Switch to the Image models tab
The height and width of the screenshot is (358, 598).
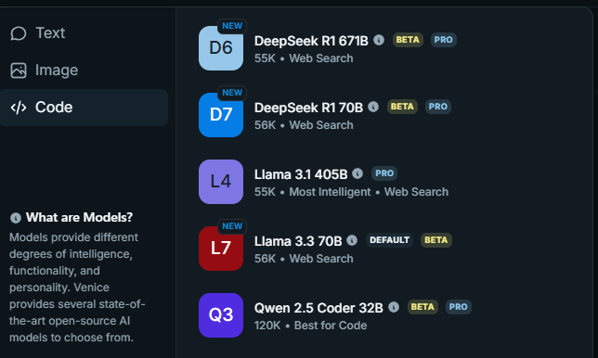click(x=84, y=70)
